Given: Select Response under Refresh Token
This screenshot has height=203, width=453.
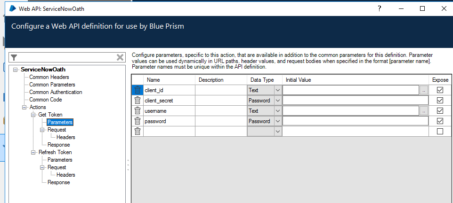Looking at the screenshot, I should point(58,182).
